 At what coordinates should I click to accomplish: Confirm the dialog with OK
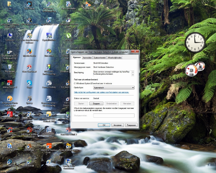coord(104,125)
